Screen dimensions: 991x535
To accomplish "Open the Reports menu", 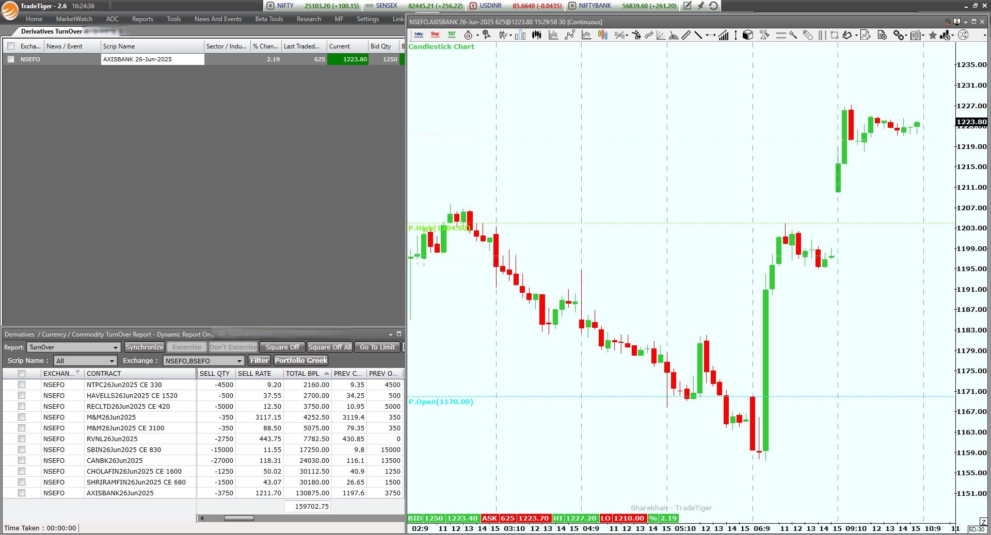I will pyautogui.click(x=142, y=19).
